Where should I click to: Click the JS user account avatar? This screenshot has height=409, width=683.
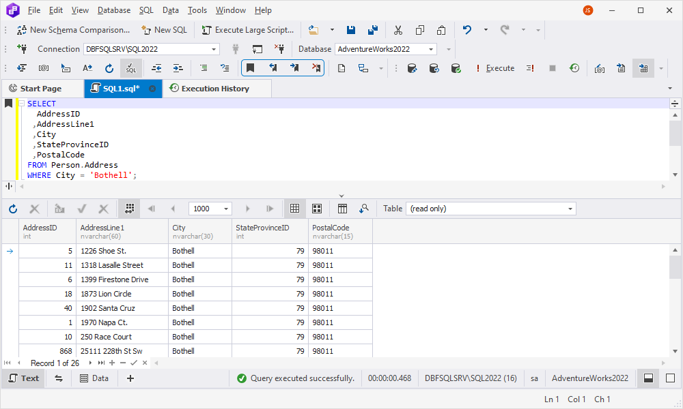[588, 10]
